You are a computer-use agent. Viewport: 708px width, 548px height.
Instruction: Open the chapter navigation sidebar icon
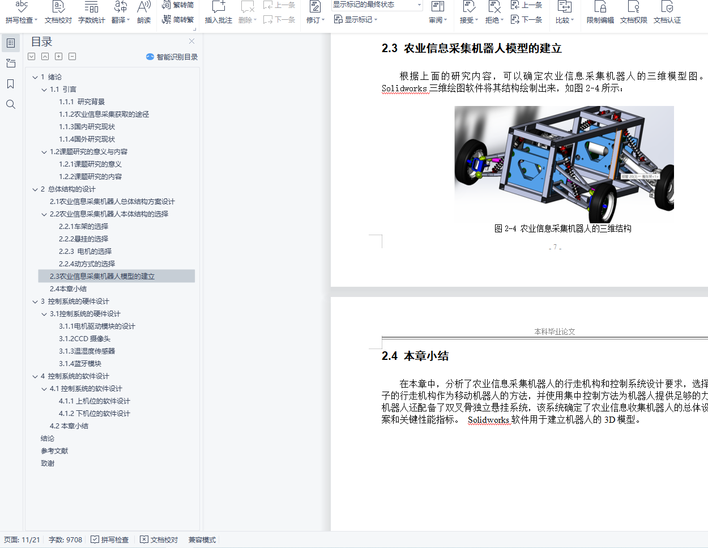pyautogui.click(x=11, y=63)
